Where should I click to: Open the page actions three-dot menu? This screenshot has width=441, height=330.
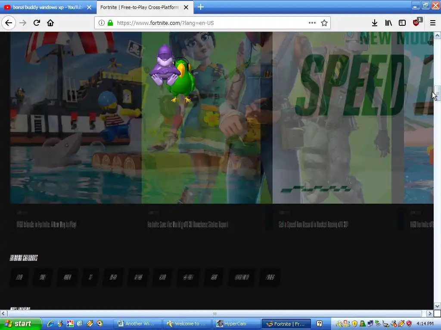(312, 23)
